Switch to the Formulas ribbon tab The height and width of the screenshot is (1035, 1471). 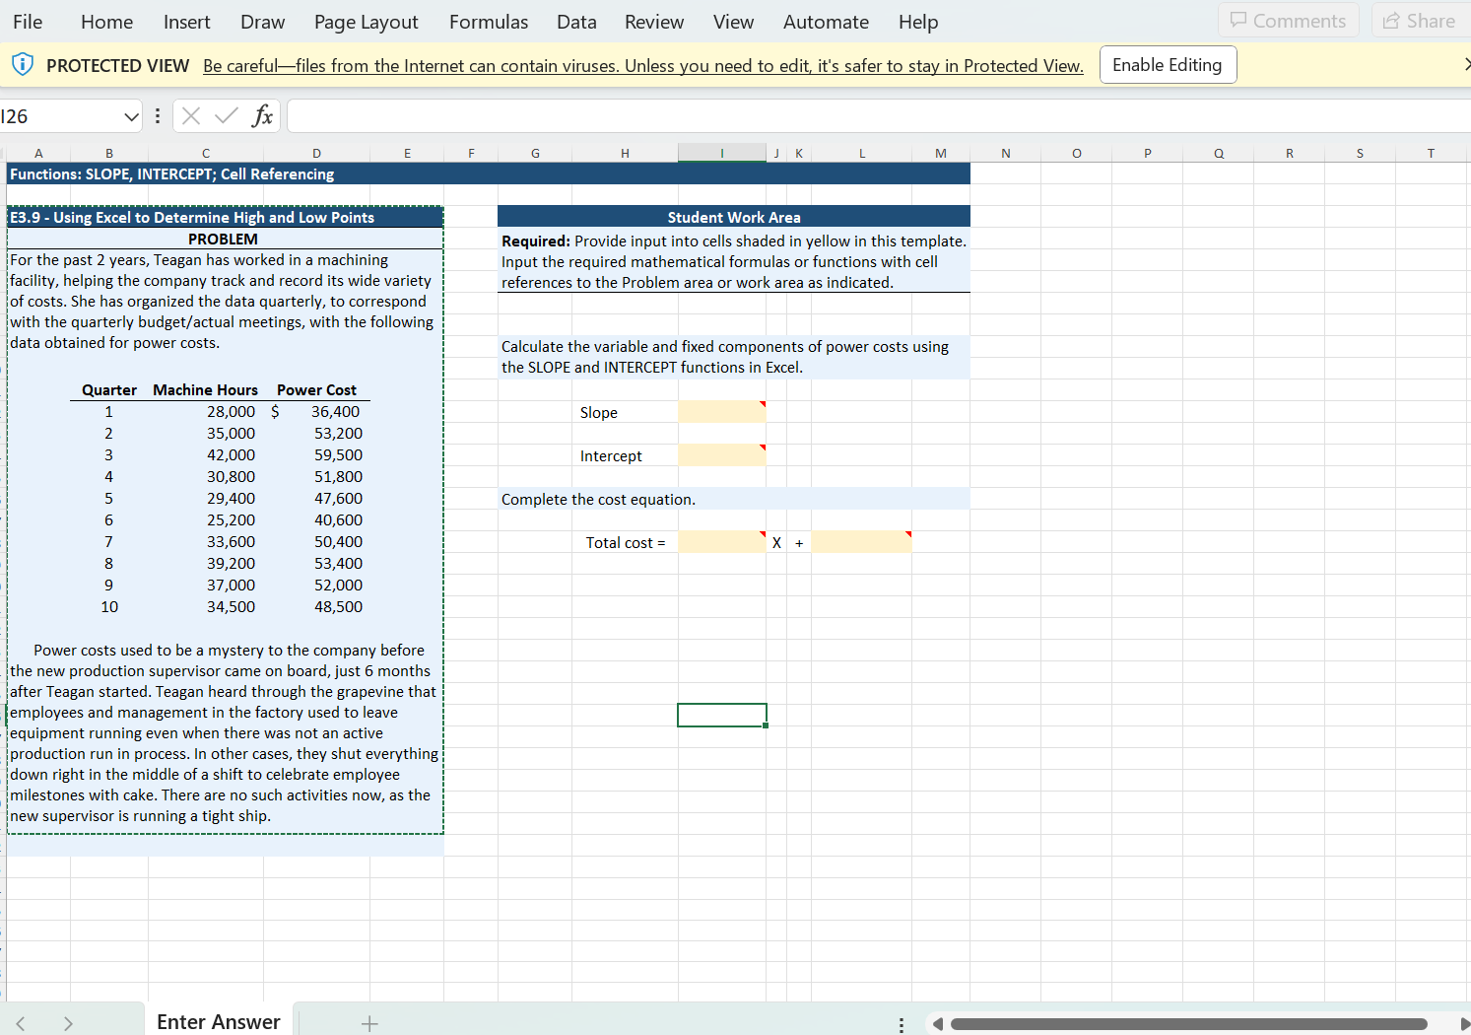pyautogui.click(x=489, y=21)
